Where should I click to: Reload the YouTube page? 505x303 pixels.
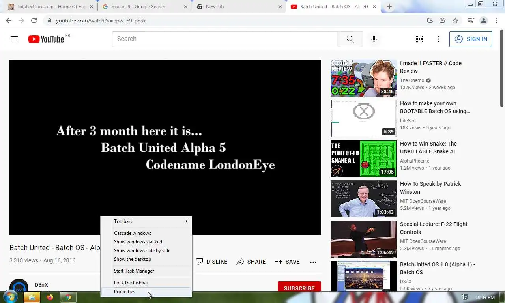pos(34,21)
